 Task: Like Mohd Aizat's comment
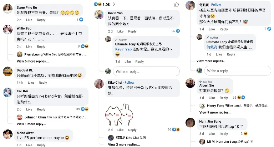click(29, 145)
